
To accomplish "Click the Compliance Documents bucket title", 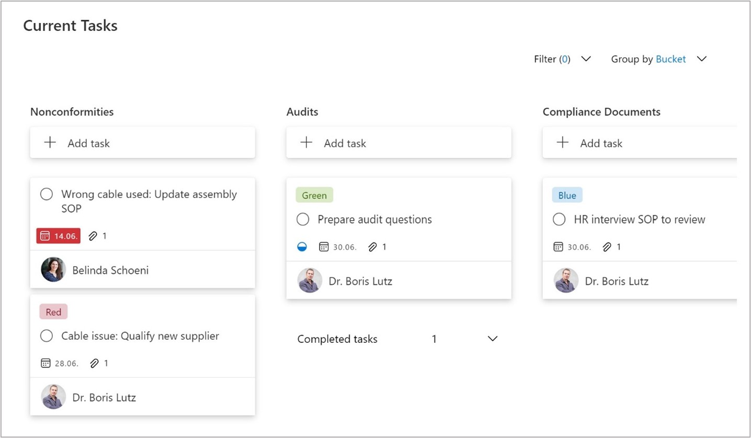I will tap(601, 112).
